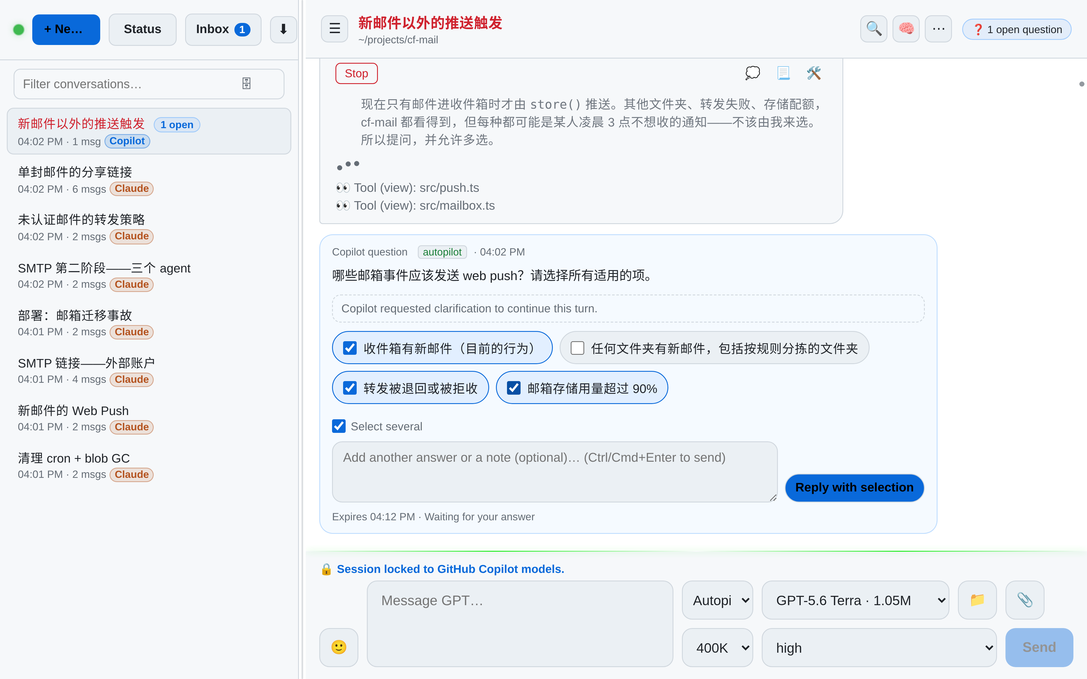Image resolution: width=1087 pixels, height=679 pixels.
Task: Open the GPT-5.6 Terra model dropdown
Action: [x=855, y=600]
